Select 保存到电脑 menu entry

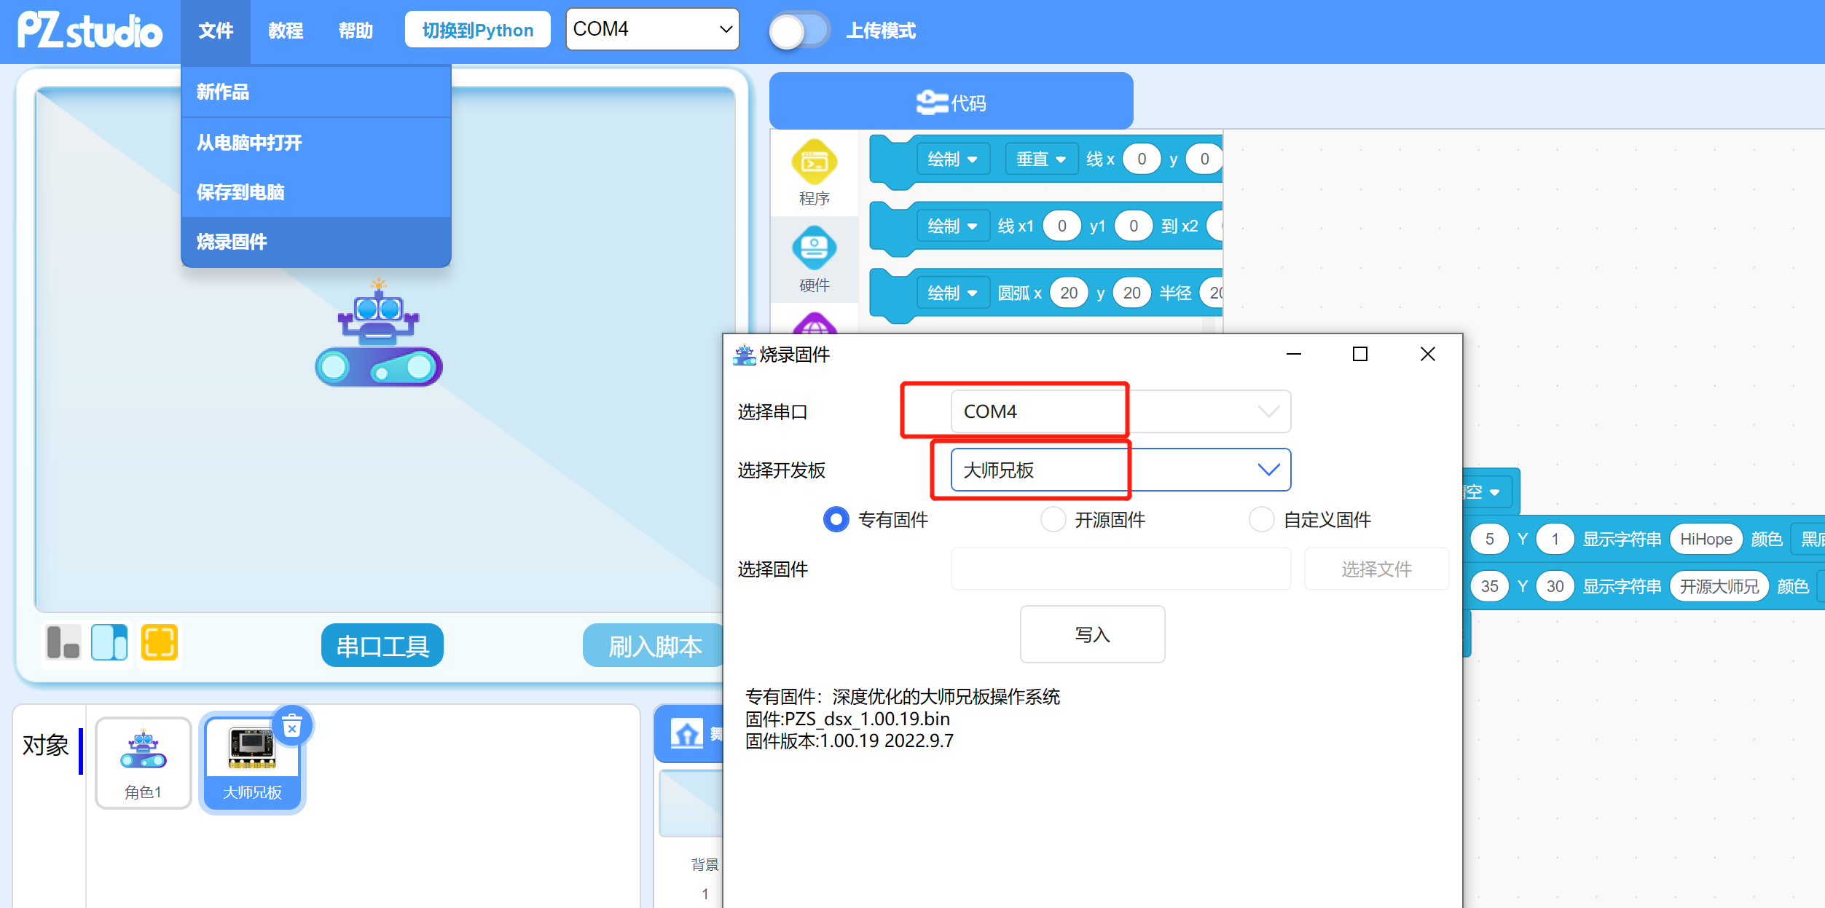316,192
